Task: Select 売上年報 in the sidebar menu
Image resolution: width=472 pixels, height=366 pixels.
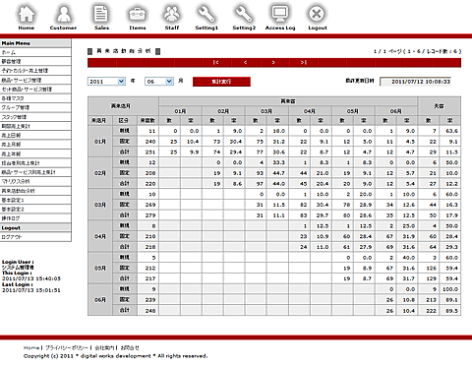Action: point(35,153)
